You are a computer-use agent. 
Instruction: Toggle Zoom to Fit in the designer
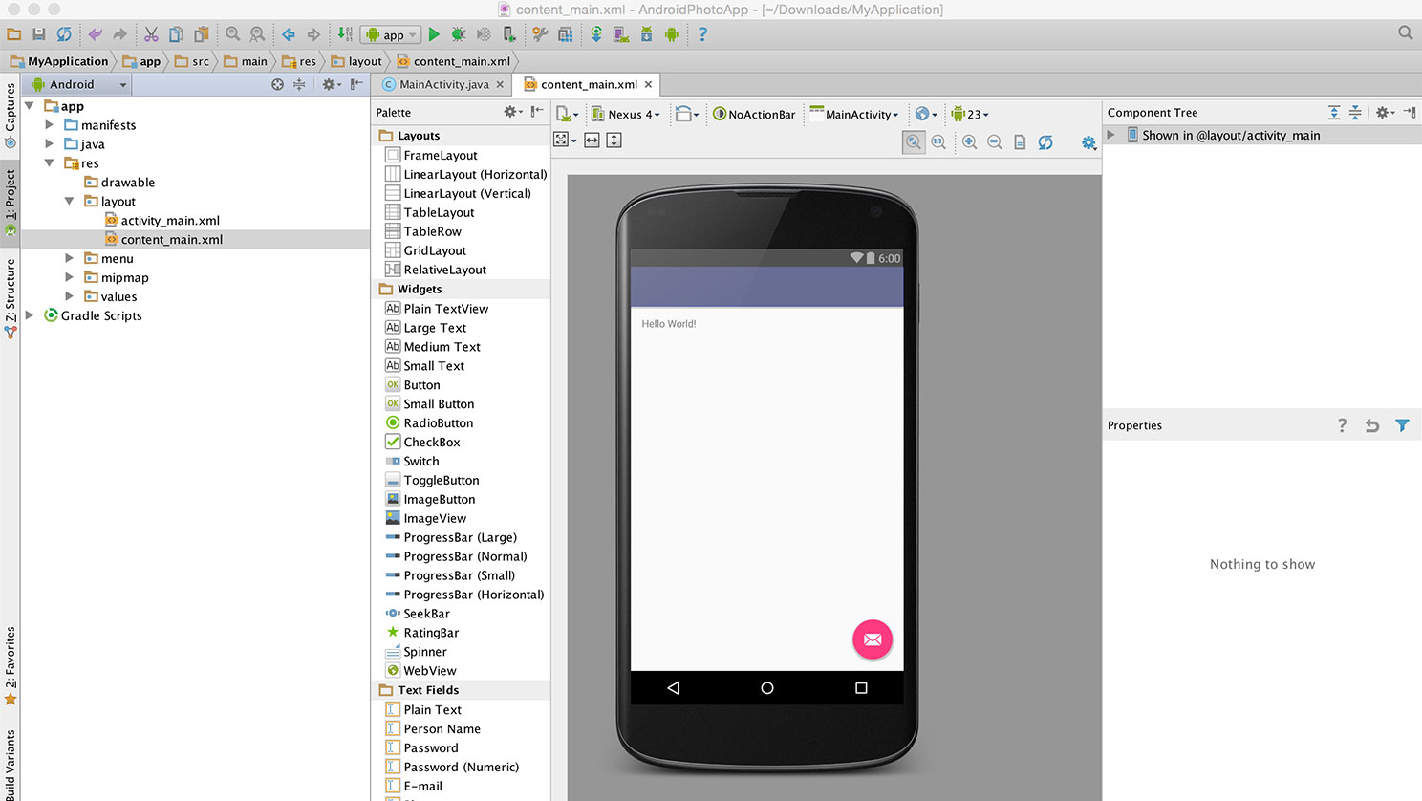tap(914, 141)
